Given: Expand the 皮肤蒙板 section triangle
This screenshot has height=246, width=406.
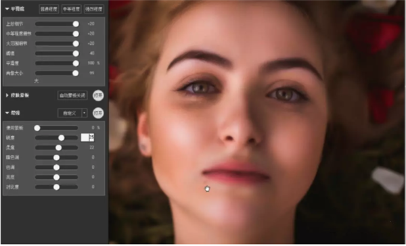Looking at the screenshot, I should (x=7, y=95).
